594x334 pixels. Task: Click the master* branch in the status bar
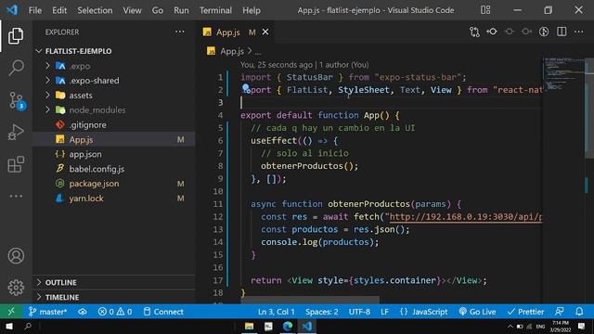click(x=48, y=312)
